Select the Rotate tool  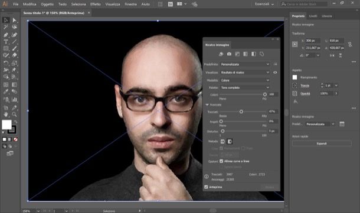pyautogui.click(x=6, y=63)
